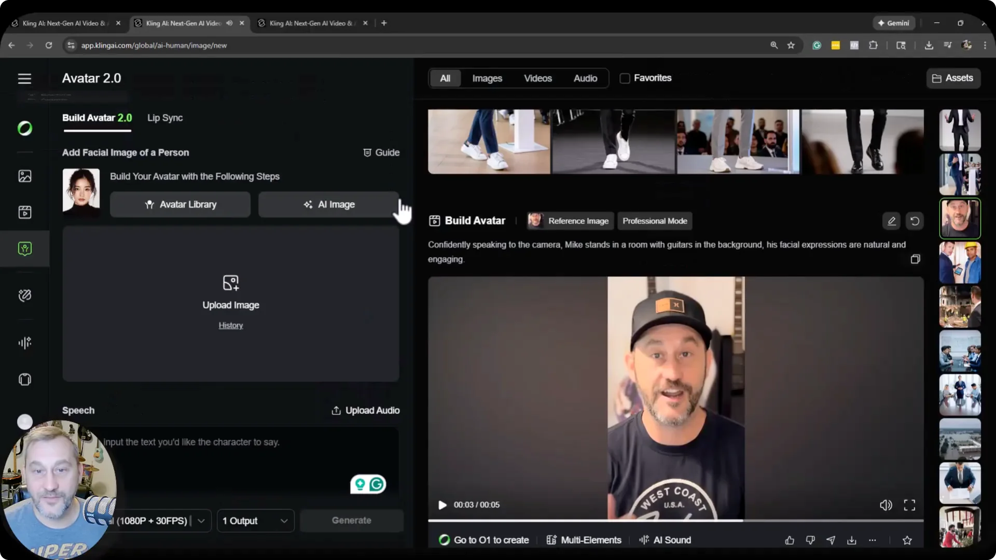The height and width of the screenshot is (560, 996).
Task: Open the video generation sidebar icon
Action: click(x=24, y=212)
